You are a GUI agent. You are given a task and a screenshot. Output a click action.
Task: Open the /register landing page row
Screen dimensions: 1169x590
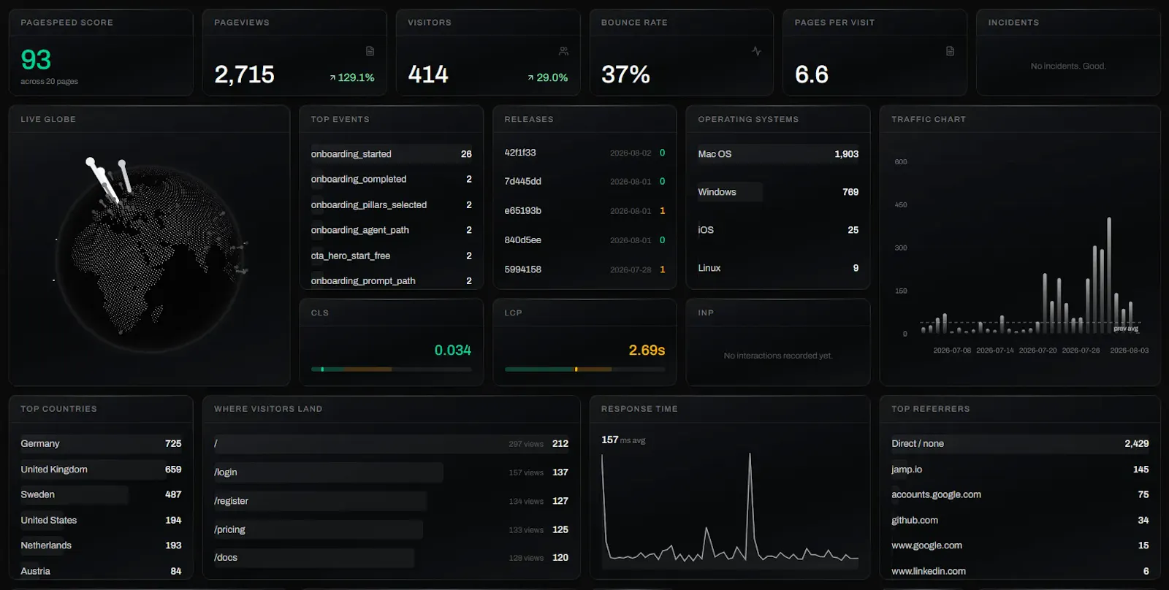(x=391, y=501)
